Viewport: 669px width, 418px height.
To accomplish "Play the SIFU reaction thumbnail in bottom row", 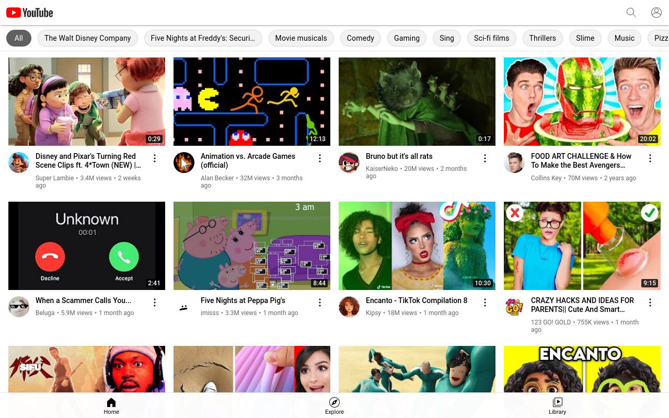I will click(x=87, y=369).
